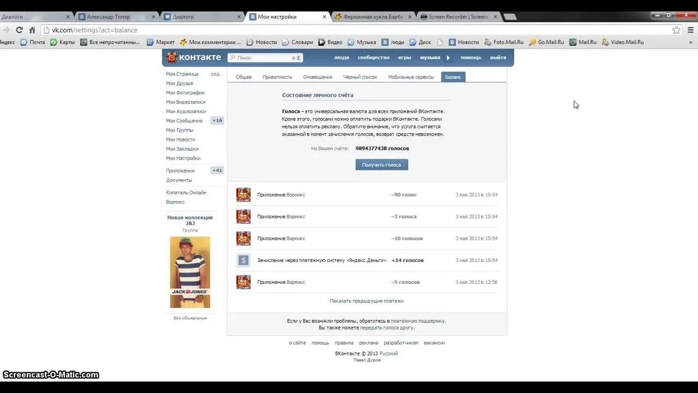Click Ворникс app icon on −90 голос row
698x393 pixels.
[x=243, y=195]
